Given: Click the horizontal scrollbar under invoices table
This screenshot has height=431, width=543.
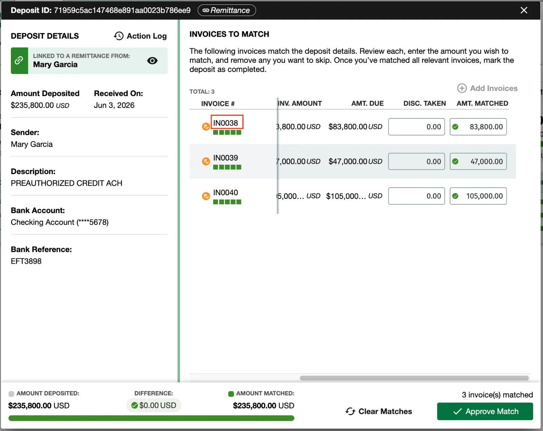Looking at the screenshot, I should 414,378.
